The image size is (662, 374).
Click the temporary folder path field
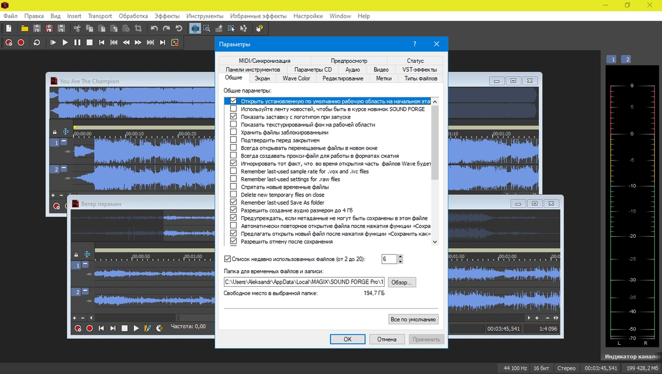click(304, 282)
